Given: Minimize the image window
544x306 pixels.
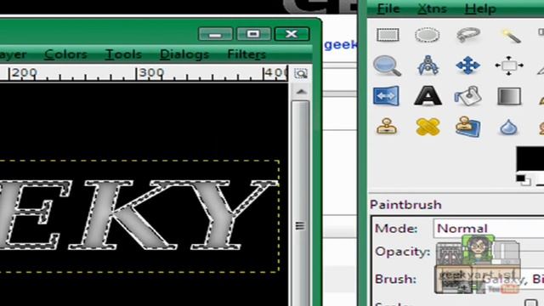Looking at the screenshot, I should [215, 34].
